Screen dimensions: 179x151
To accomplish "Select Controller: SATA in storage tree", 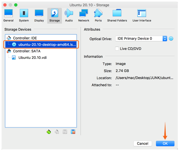I will 41,51.
